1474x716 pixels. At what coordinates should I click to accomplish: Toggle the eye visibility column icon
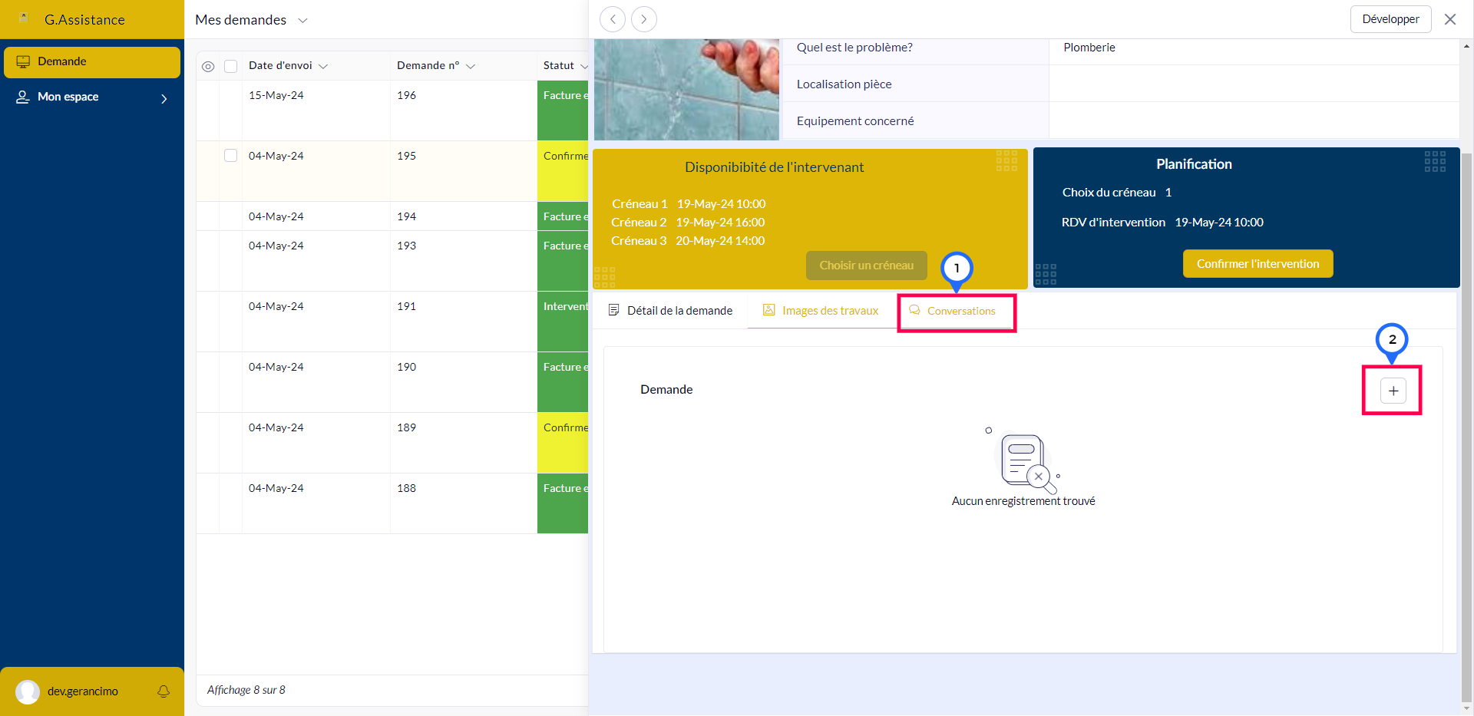point(208,67)
